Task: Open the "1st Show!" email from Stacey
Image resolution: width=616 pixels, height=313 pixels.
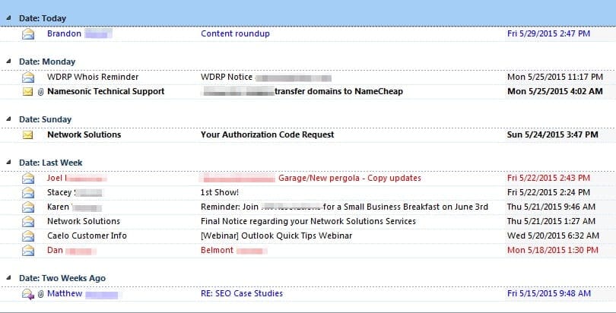Action: (220, 193)
